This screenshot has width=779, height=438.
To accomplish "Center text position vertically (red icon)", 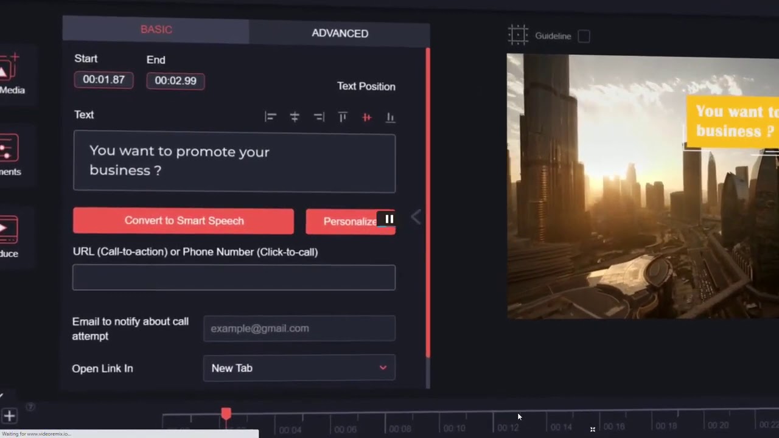I will 366,117.
